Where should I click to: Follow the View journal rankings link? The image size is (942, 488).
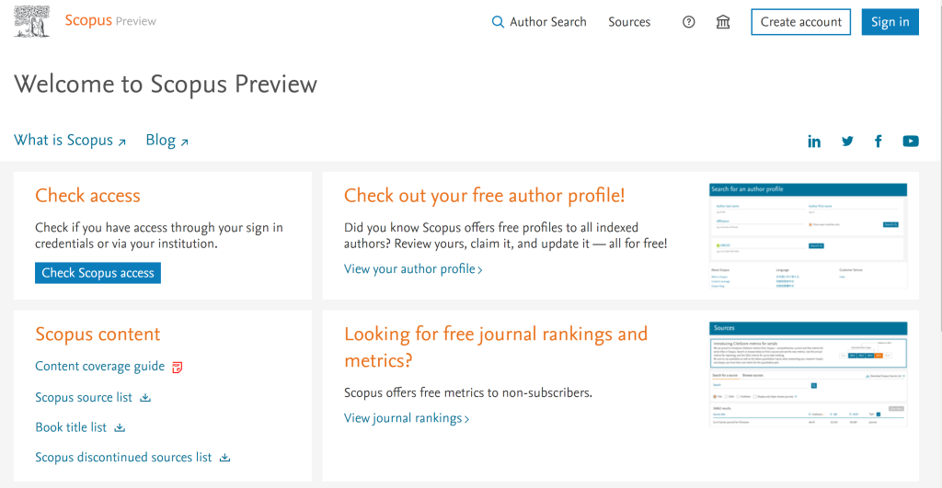[x=406, y=418]
